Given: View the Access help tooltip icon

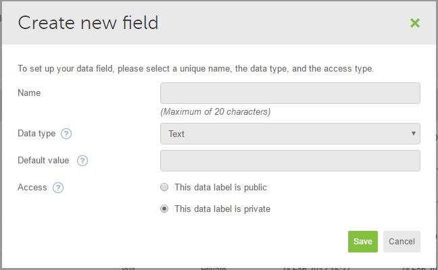Looking at the screenshot, I should [58, 188].
